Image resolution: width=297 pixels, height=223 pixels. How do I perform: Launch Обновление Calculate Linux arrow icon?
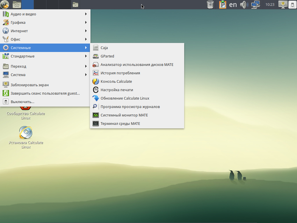pyautogui.click(x=95, y=98)
